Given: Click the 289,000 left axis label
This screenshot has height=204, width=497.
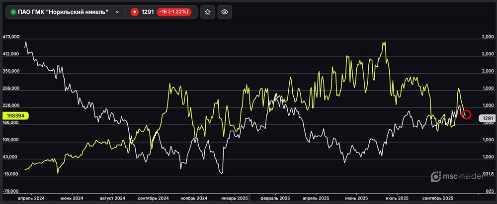Looking at the screenshot, I should 11,89.
